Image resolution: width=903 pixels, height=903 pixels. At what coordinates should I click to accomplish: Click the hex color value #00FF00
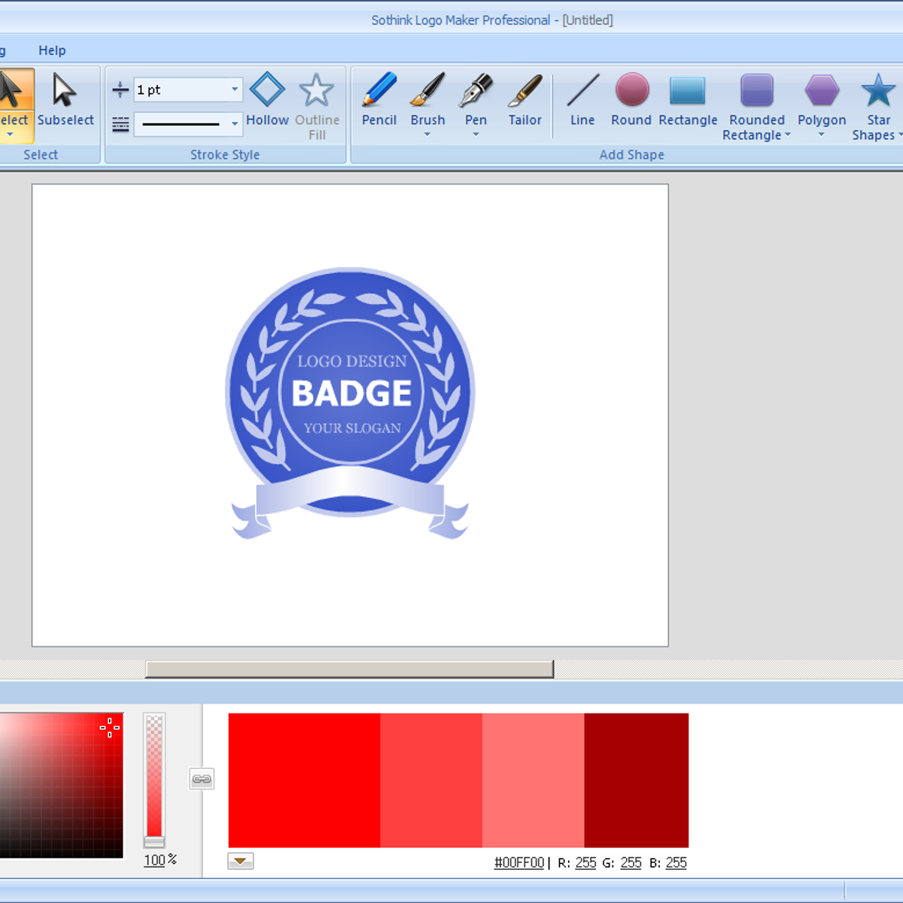(x=518, y=862)
